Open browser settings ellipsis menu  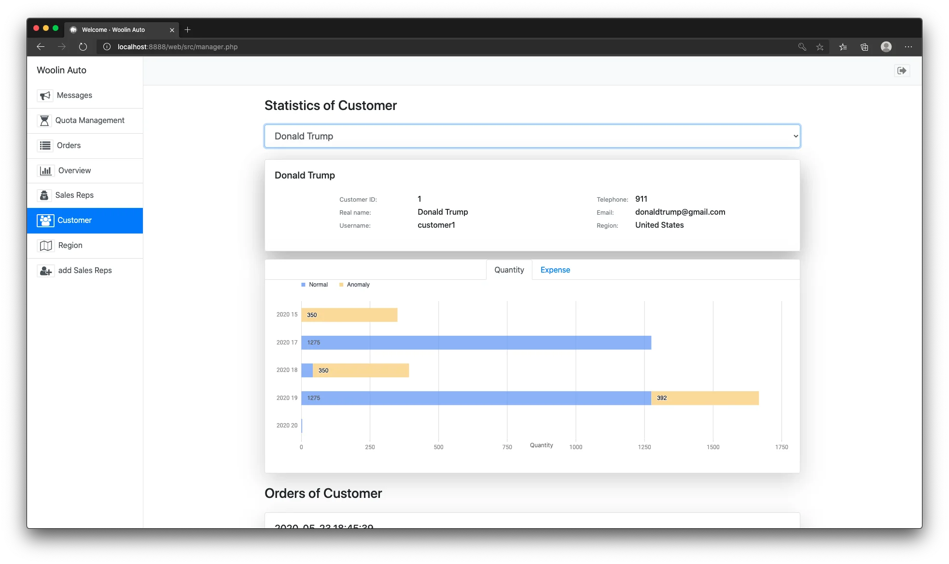(x=908, y=47)
